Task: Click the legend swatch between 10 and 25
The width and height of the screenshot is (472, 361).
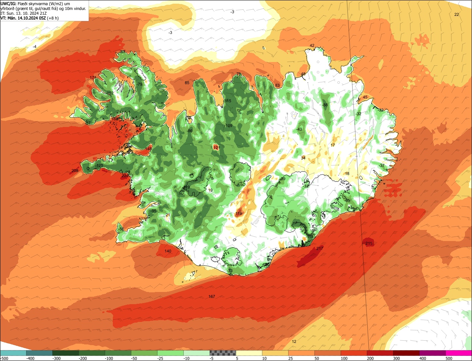Action: pos(275,353)
